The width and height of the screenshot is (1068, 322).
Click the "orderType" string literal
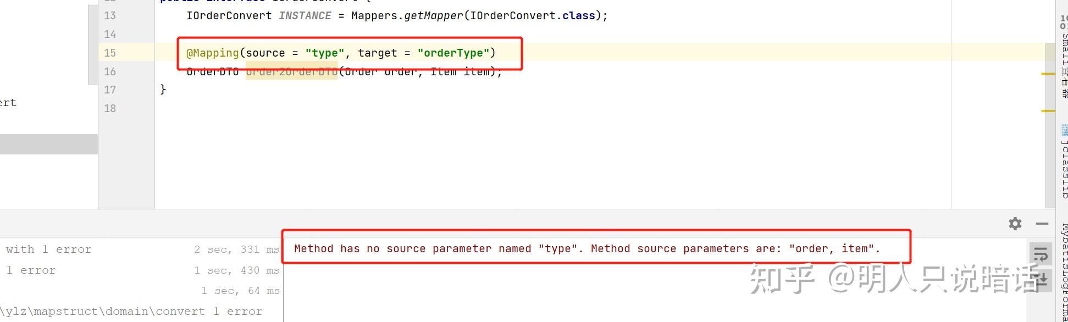[453, 53]
